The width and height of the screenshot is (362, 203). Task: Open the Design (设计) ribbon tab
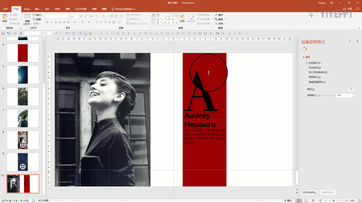(x=48, y=9)
